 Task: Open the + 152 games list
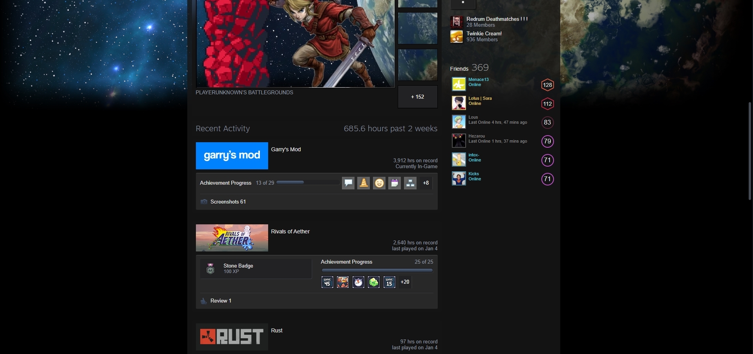[x=417, y=97]
